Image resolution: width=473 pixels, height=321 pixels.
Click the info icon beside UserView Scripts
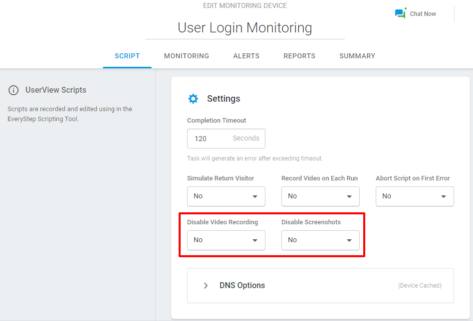pyautogui.click(x=13, y=90)
